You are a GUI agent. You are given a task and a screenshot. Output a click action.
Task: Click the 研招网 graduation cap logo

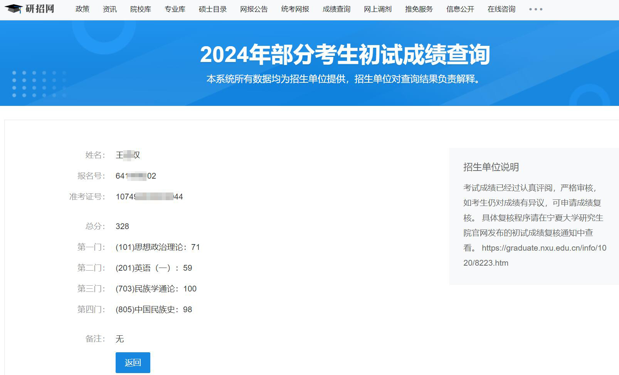tap(30, 9)
